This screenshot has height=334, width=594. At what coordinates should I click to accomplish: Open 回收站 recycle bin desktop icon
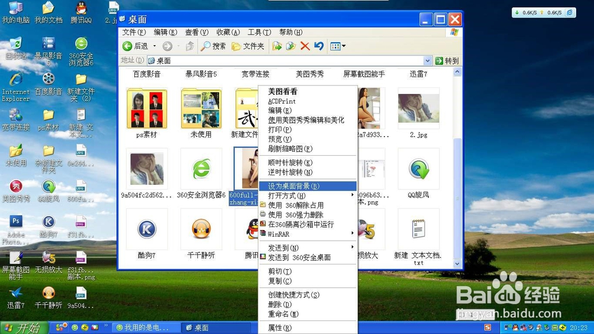[x=15, y=49]
